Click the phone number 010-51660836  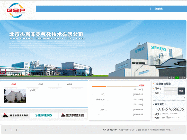point(171,109)
